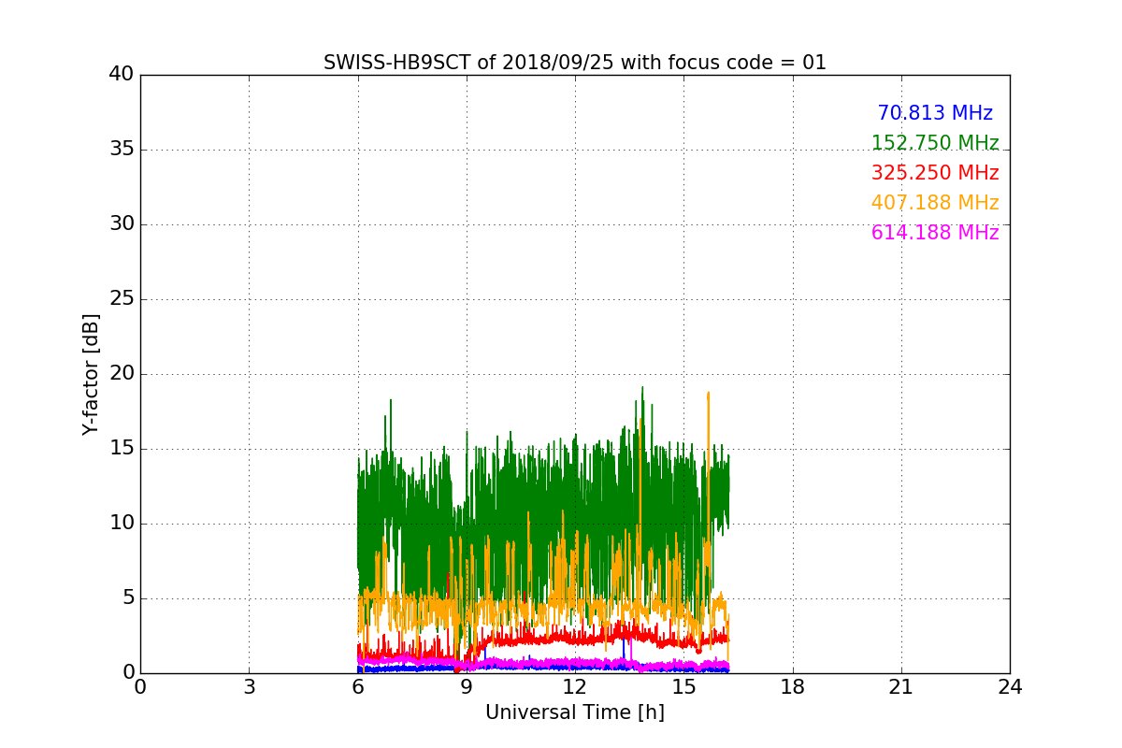Select the 70.813 MHz legend label
The height and width of the screenshot is (748, 1122).
click(x=935, y=113)
